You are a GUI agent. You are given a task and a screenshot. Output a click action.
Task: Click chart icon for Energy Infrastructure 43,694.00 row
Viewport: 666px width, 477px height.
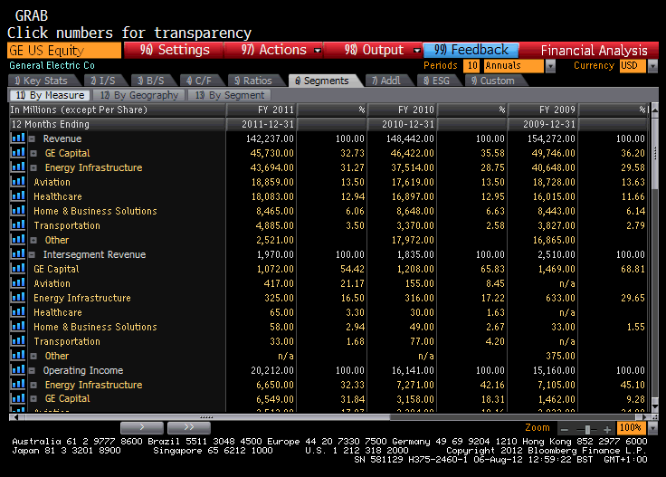coord(18,167)
